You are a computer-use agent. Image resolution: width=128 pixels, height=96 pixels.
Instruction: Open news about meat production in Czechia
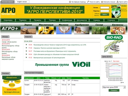[60, 45]
